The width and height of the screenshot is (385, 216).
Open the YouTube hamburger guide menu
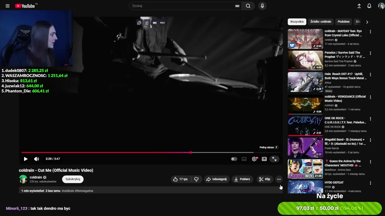click(x=8, y=6)
